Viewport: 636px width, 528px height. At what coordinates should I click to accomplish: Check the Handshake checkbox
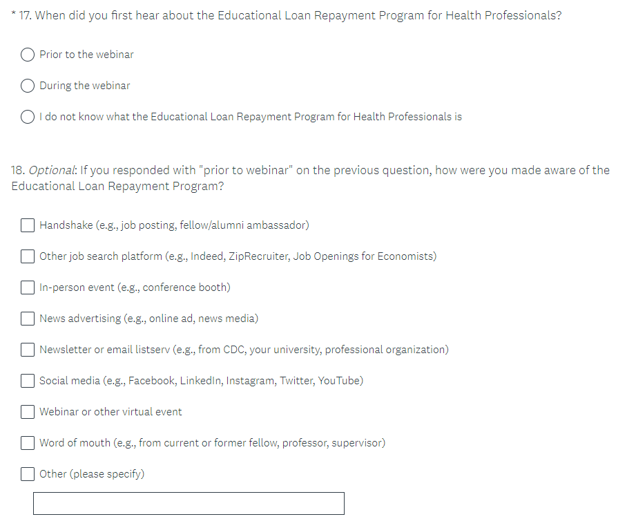(28, 225)
